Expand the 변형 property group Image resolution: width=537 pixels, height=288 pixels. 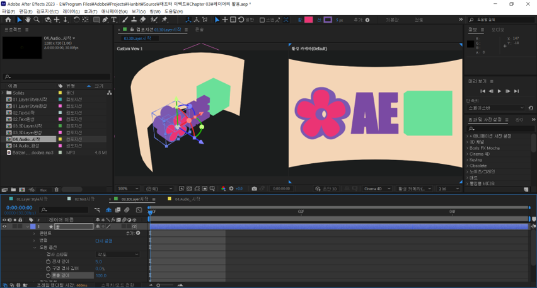pos(34,240)
